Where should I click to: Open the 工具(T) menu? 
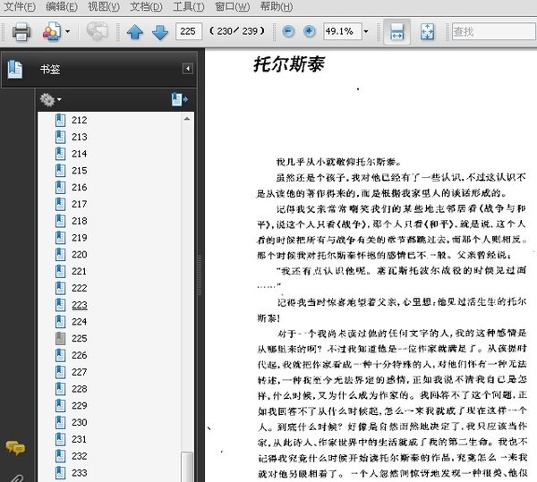pyautogui.click(x=188, y=6)
